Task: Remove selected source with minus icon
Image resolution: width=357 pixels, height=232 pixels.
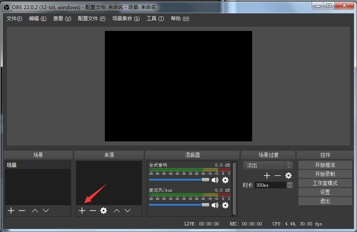Action: coord(93,211)
